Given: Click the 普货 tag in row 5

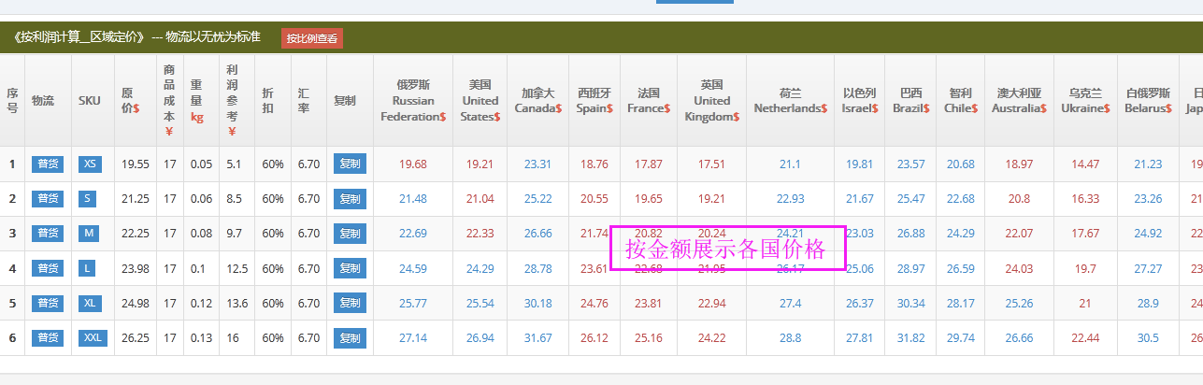Looking at the screenshot, I should [48, 303].
